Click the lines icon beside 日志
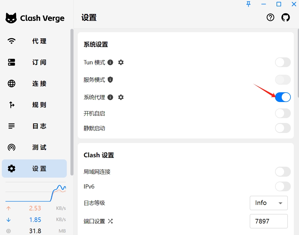Viewport: 299px width, 235px height. pos(12,126)
